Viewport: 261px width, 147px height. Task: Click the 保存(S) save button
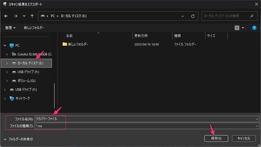point(216,138)
